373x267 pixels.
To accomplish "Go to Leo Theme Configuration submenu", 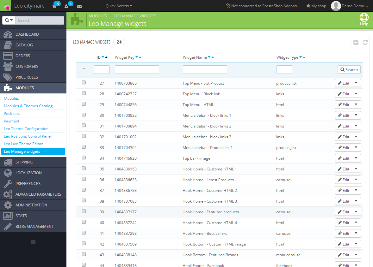I will 26,129.
